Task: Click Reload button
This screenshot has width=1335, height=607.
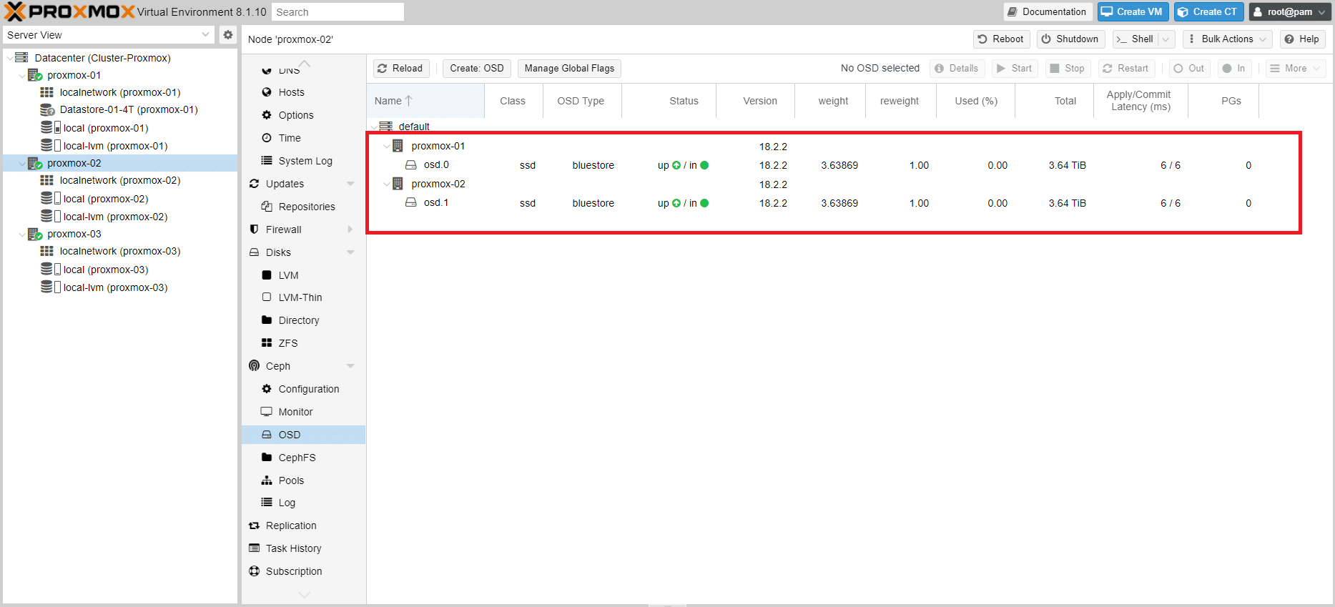Action: coord(401,68)
